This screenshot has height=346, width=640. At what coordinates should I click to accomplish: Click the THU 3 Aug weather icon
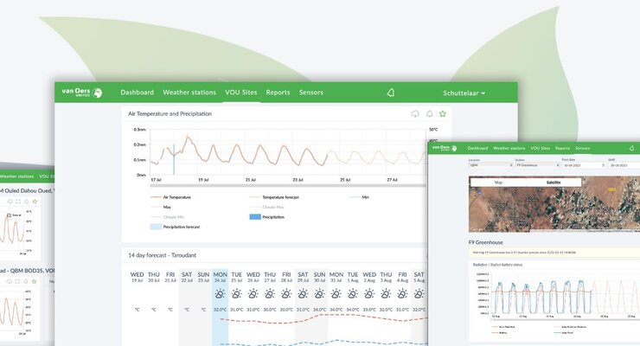386,294
